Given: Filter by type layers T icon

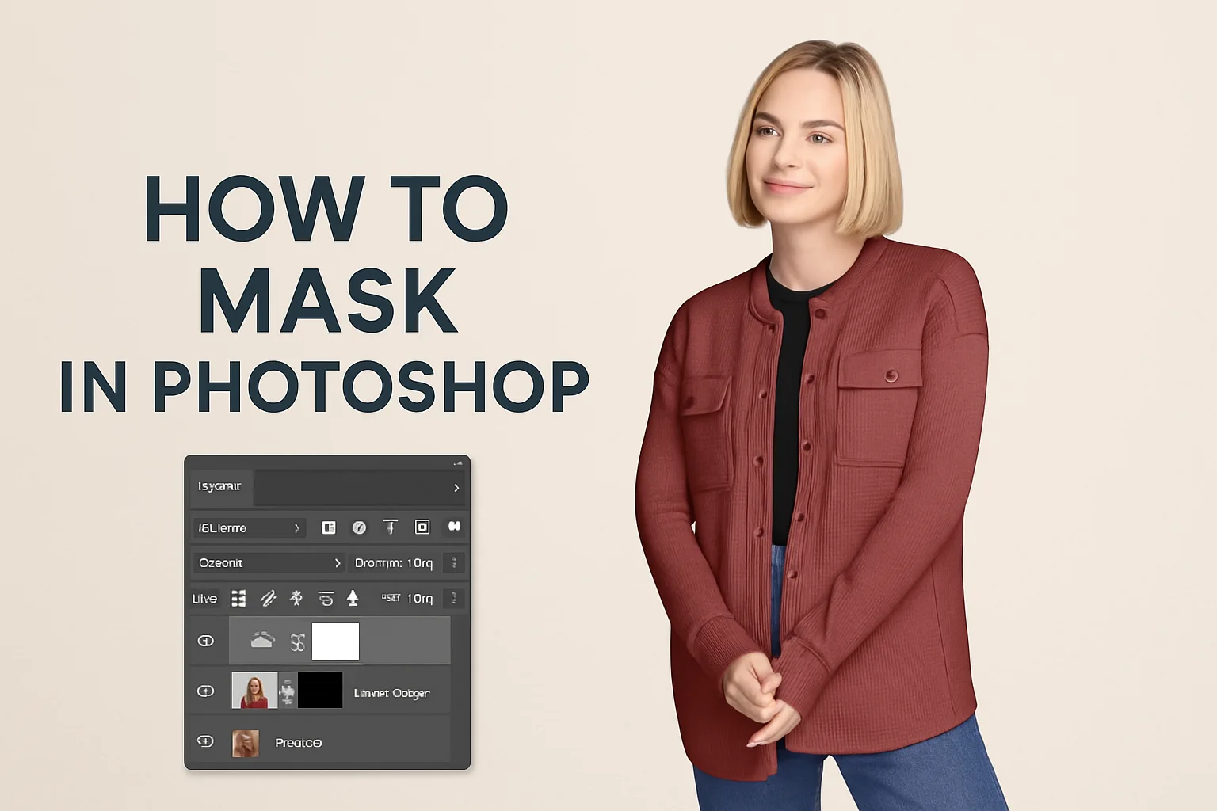Looking at the screenshot, I should (391, 527).
